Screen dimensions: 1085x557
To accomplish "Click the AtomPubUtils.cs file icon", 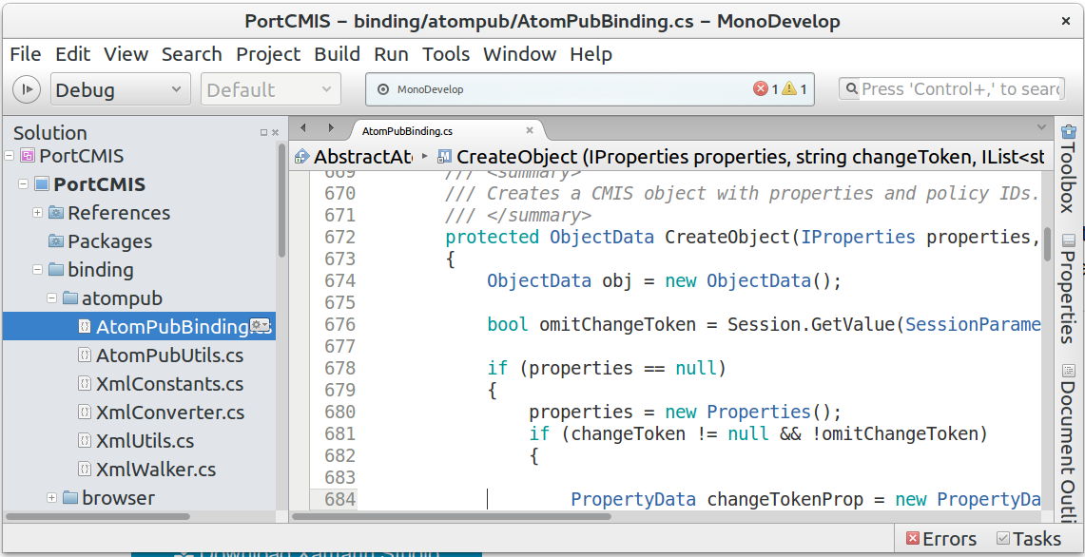I will click(x=85, y=355).
